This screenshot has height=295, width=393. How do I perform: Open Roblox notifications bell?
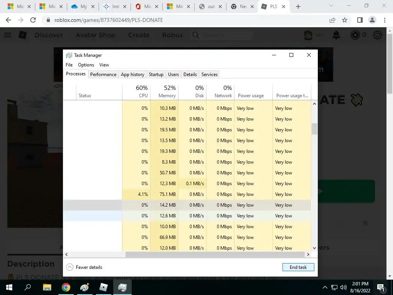[336, 35]
